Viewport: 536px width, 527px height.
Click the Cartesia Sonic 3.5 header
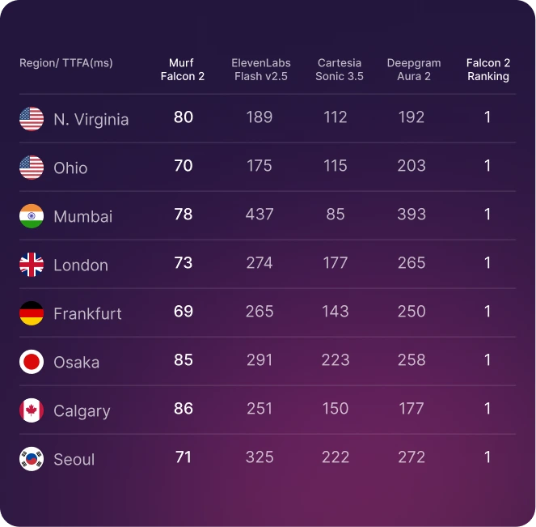pos(339,70)
